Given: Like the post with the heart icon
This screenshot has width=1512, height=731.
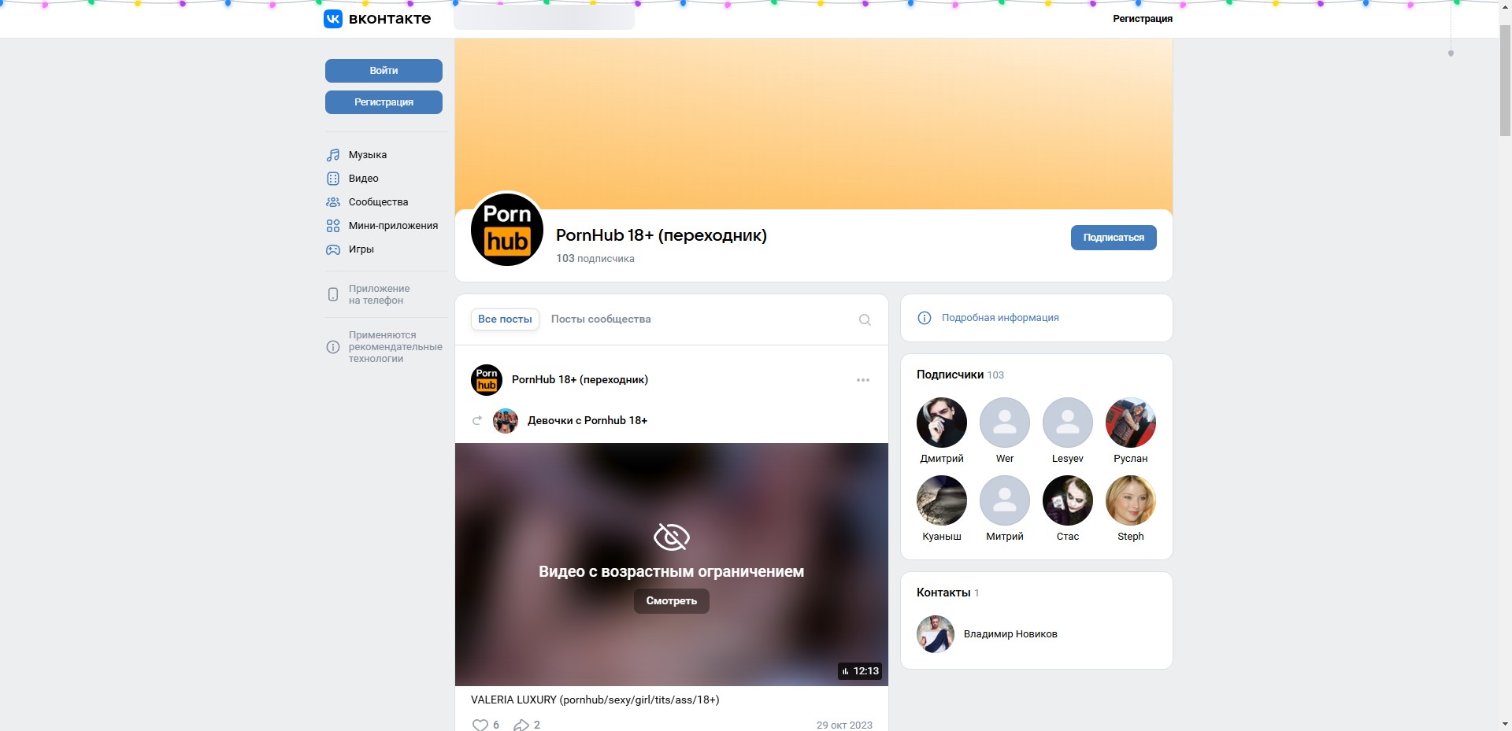Looking at the screenshot, I should tap(480, 725).
